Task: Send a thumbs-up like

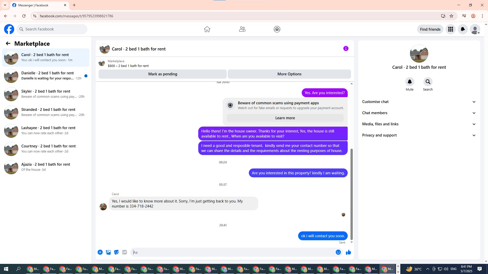Action: pos(348,252)
